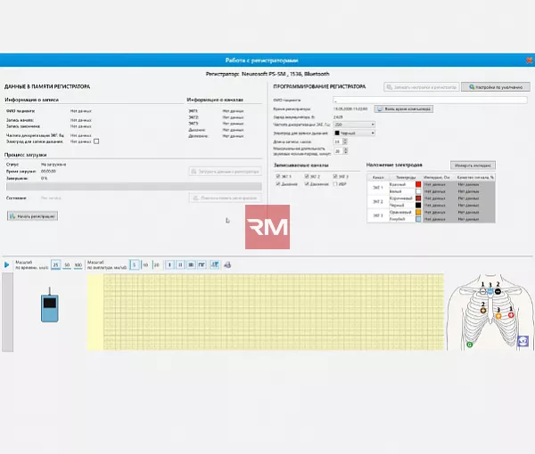This screenshot has width=535, height=454.
Task: Click Очистить память регистратора button
Action: tap(226, 198)
